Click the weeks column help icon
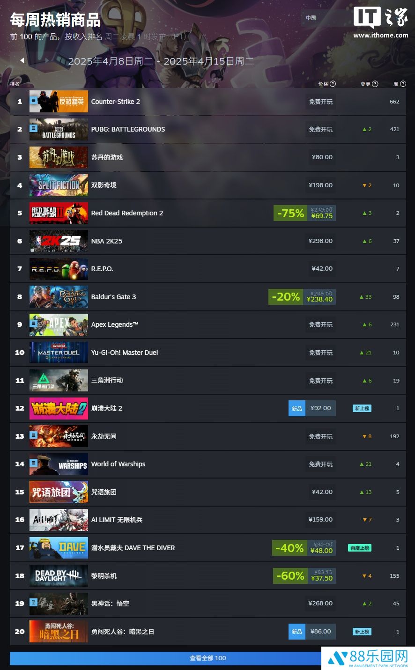The image size is (415, 670). (x=403, y=84)
